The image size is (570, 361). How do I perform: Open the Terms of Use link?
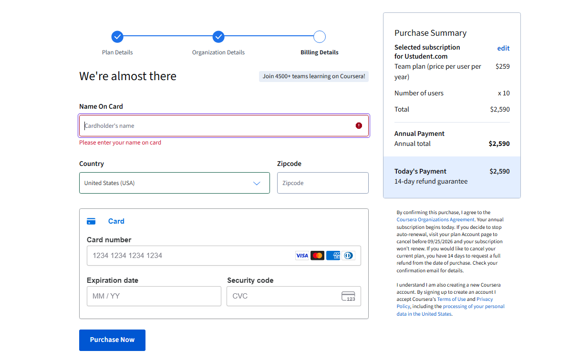451,299
